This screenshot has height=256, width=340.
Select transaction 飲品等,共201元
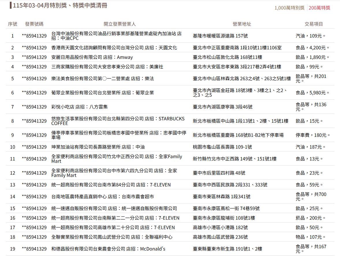pyautogui.click(x=311, y=79)
